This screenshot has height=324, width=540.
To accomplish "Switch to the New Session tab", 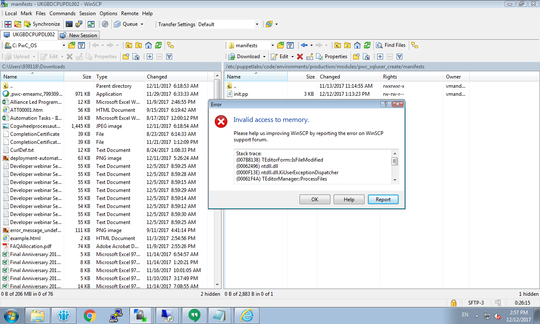I will (79, 35).
